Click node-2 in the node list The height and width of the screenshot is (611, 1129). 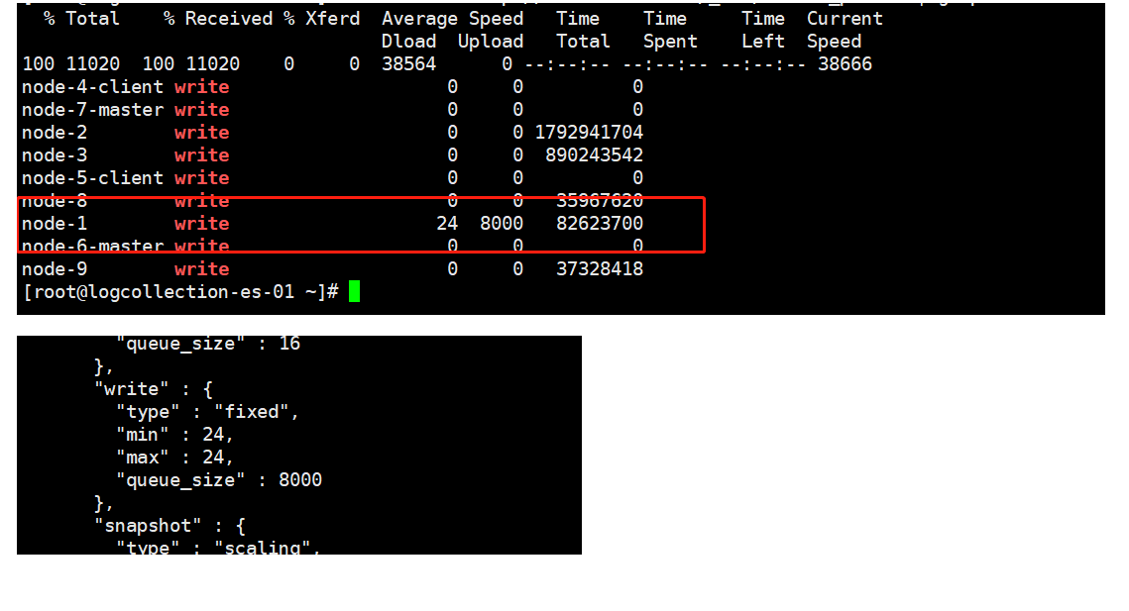[x=55, y=133]
